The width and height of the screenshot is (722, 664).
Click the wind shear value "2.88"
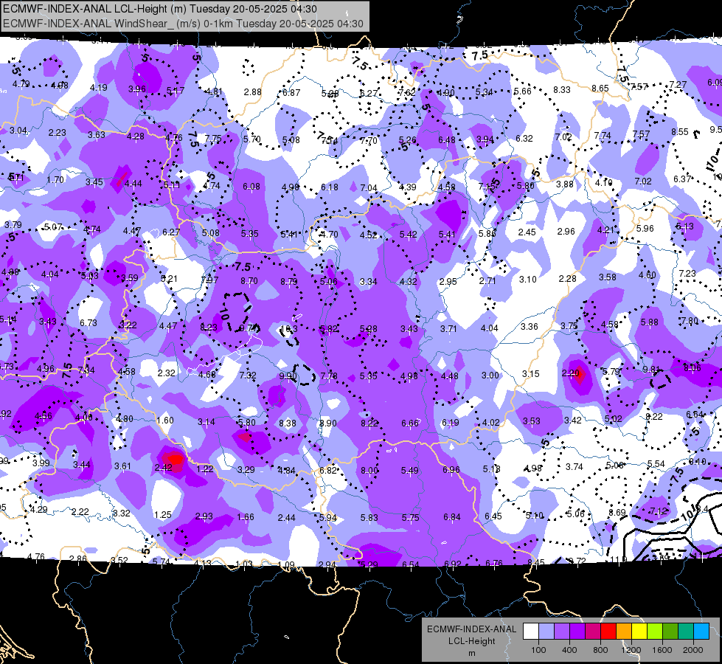pyautogui.click(x=253, y=92)
